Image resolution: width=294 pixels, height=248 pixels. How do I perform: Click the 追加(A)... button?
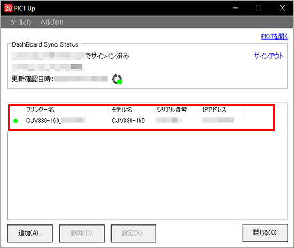point(30,233)
